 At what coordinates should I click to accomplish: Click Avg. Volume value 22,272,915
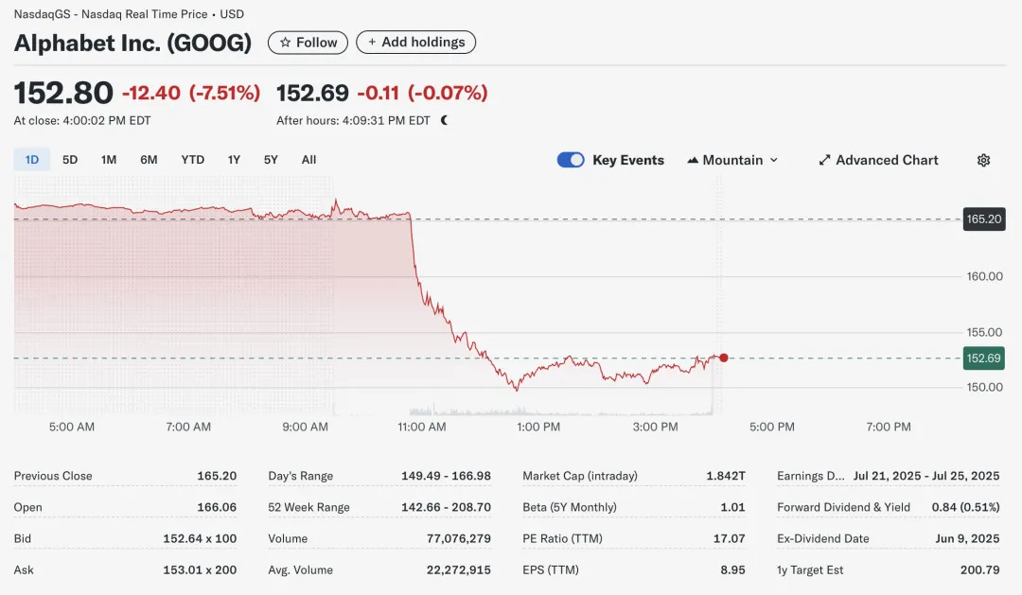coord(459,569)
